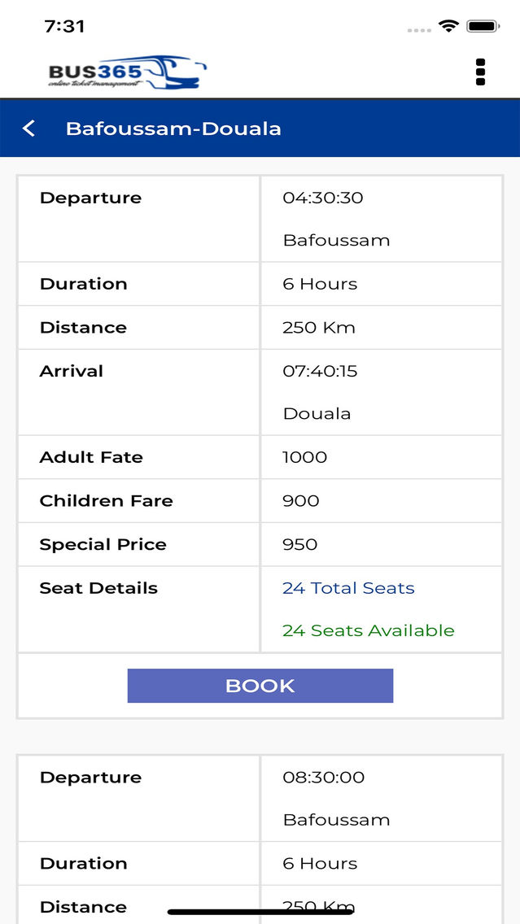Tap the Bafoussam-Douala title bar

click(173, 129)
